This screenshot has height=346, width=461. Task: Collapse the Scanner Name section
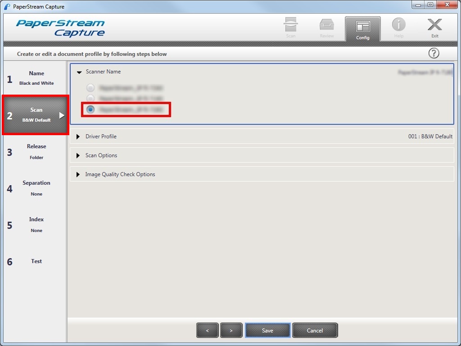(x=79, y=72)
